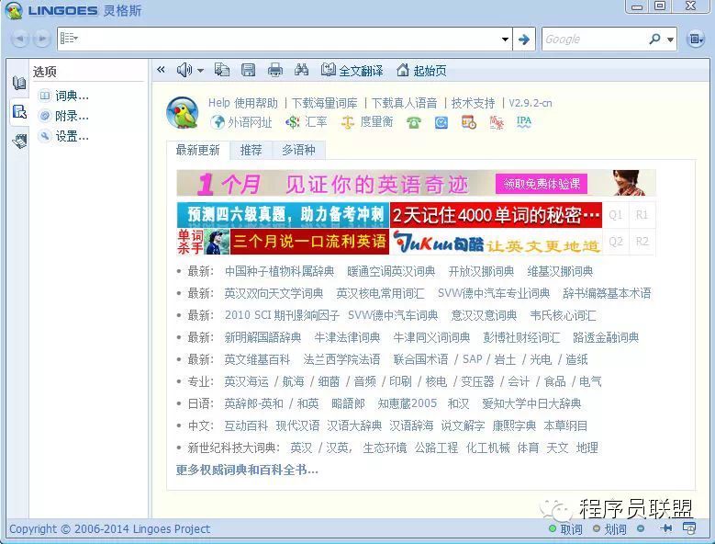715x544 pixels.
Task: Click the back navigation arrow
Action: pyautogui.click(x=19, y=39)
